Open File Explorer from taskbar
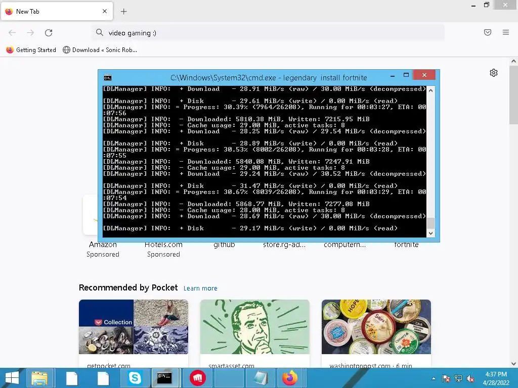 (39, 378)
